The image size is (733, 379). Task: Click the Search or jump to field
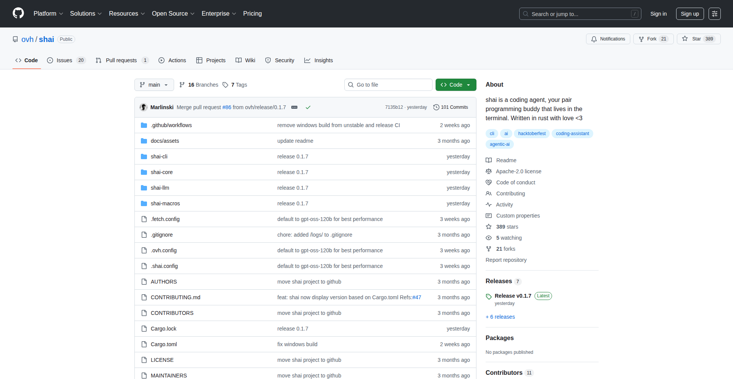tap(580, 14)
